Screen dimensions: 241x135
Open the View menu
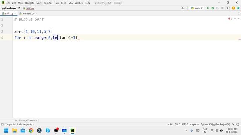(x=20, y=3)
